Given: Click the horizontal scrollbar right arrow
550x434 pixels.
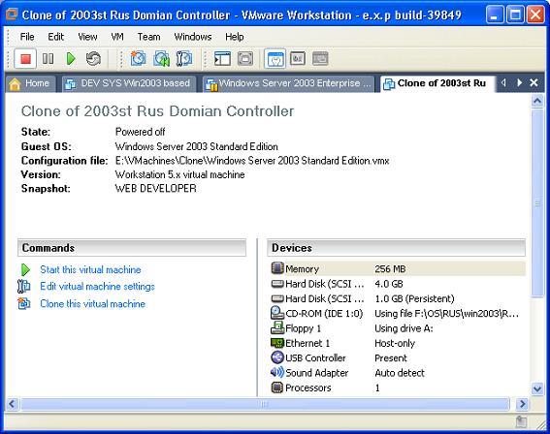Looking at the screenshot, I should click(522, 404).
